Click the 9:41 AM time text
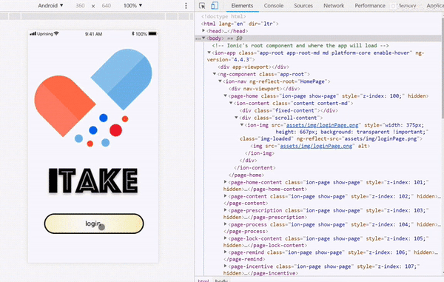The image size is (444, 282). 93,34
